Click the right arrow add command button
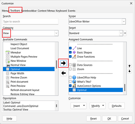The image size is (135, 124). pos(63,63)
